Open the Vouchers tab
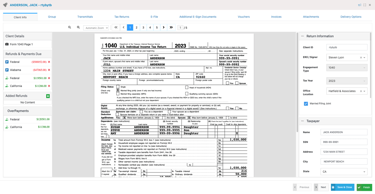 (x=244, y=17)
